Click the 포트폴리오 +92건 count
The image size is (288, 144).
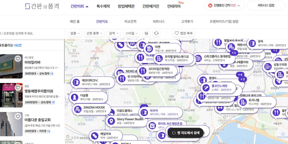point(11,45)
